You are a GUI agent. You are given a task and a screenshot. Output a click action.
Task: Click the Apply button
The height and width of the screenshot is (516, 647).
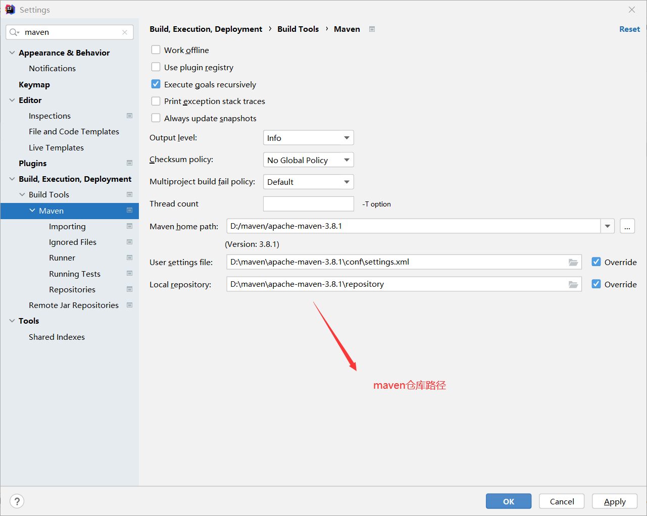[615, 501]
